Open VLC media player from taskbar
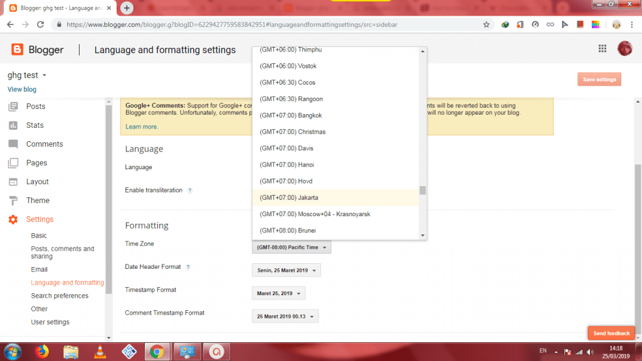Screen dimensions: 642x361 point(100,352)
